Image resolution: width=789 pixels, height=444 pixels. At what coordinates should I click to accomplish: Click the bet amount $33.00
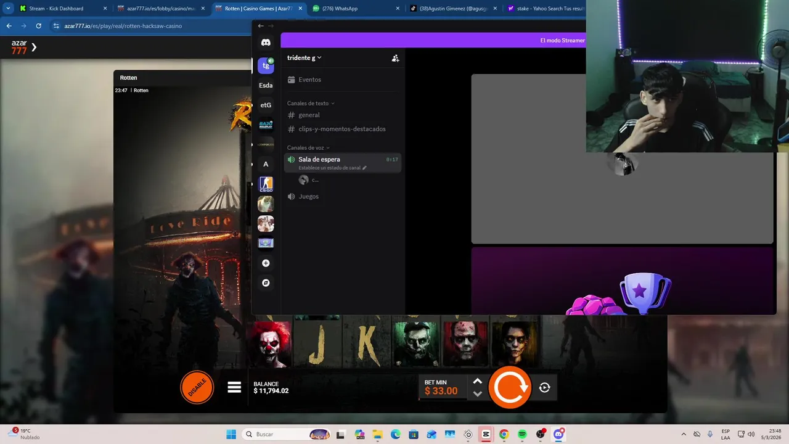pos(441,392)
